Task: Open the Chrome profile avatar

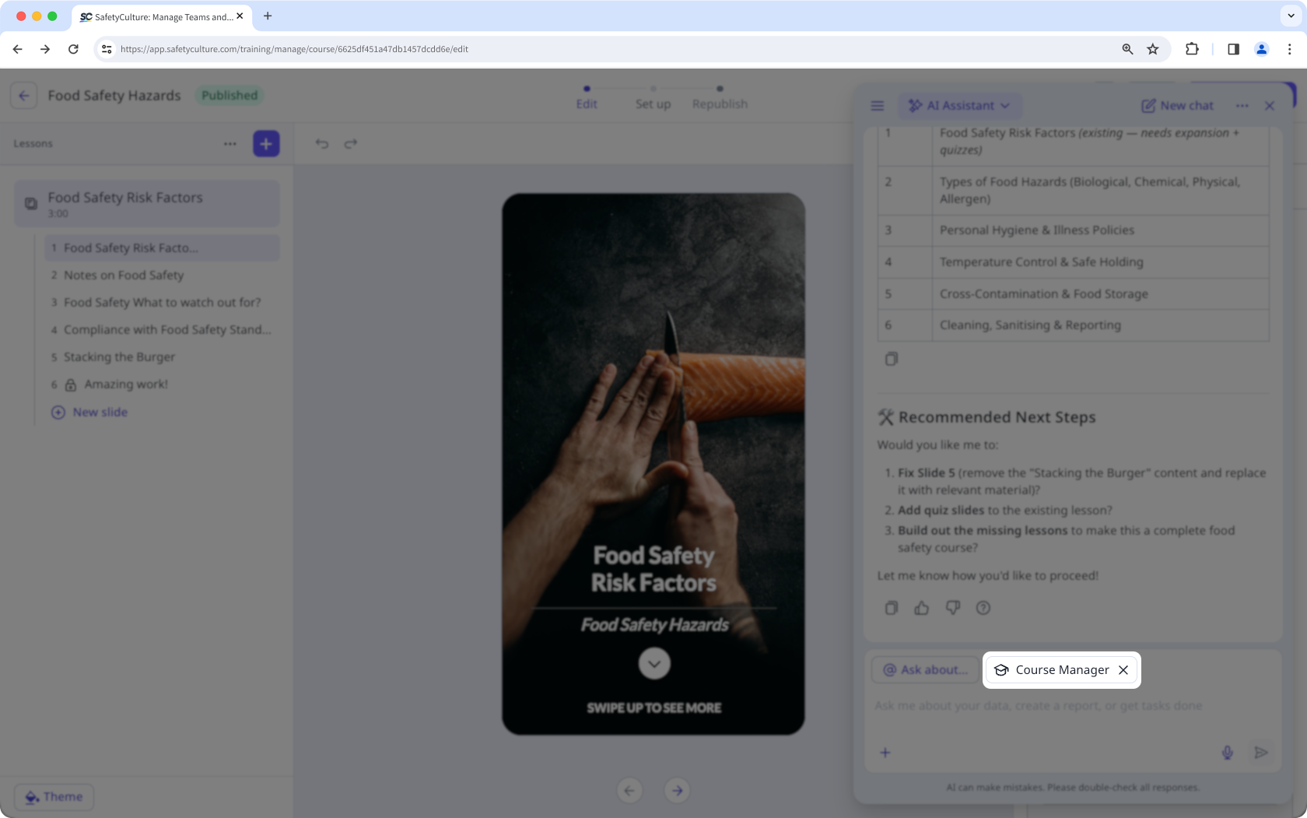Action: 1261,49
